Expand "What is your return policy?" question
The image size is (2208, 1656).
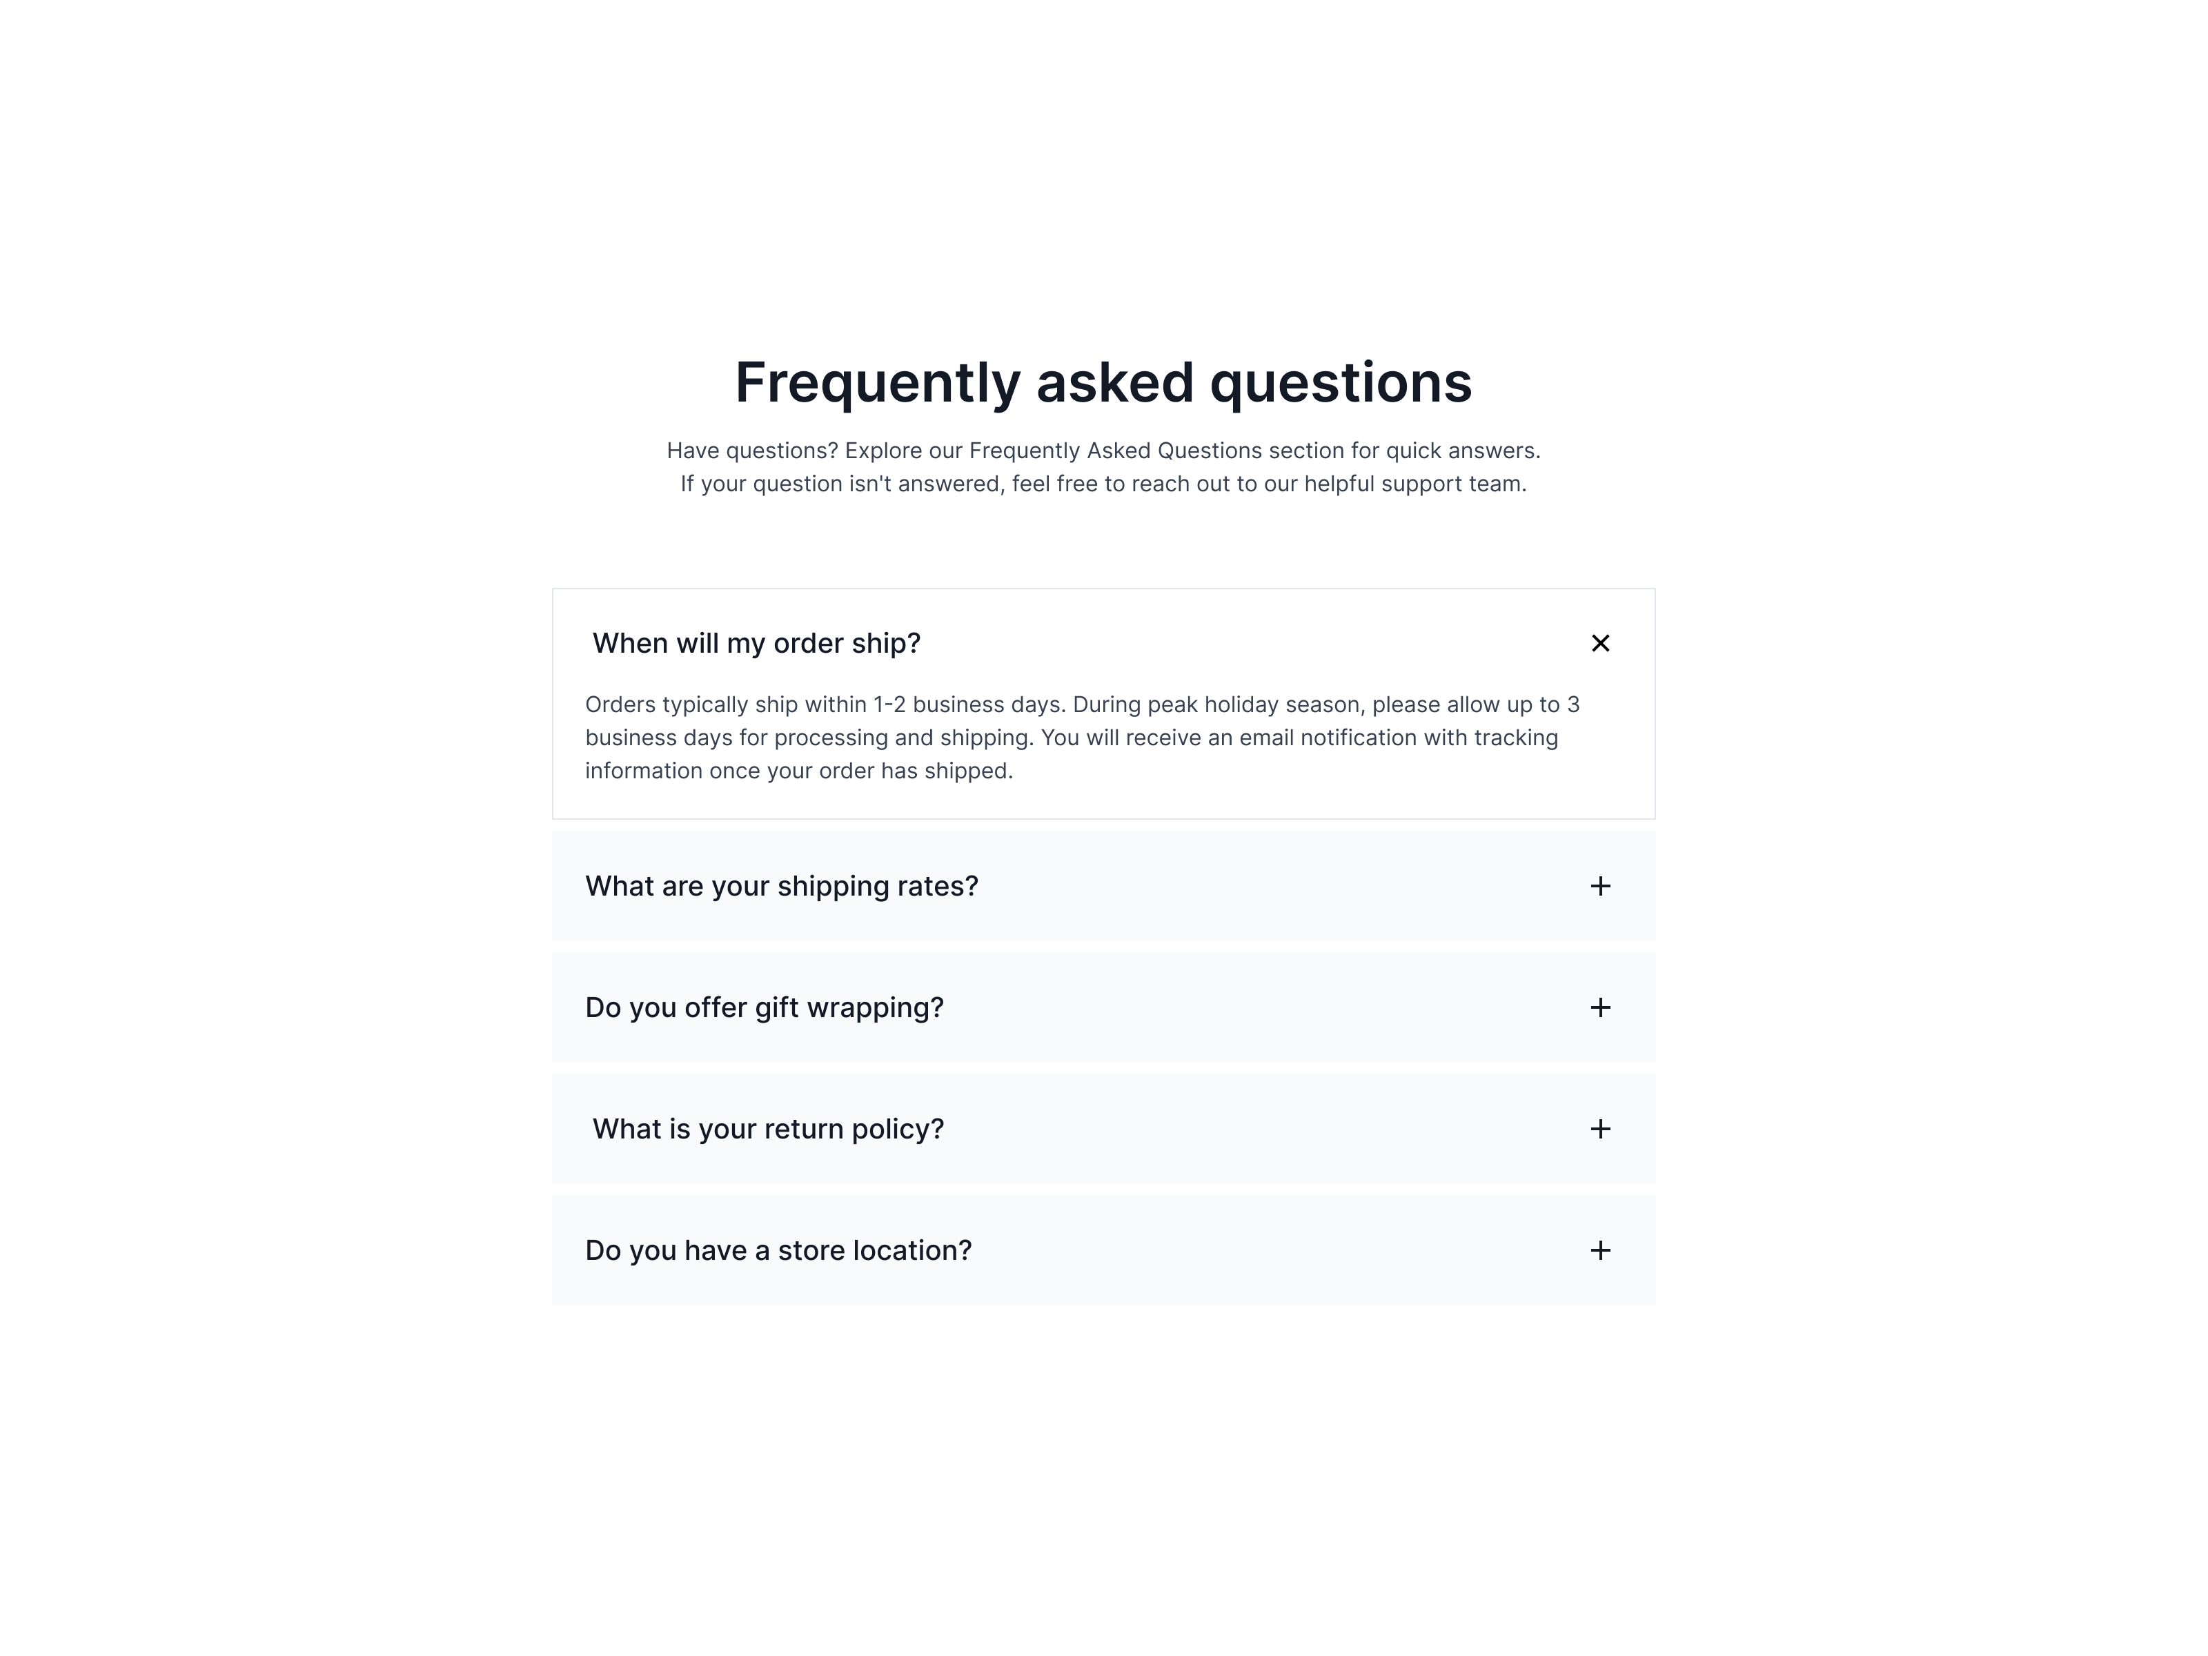click(767, 1129)
